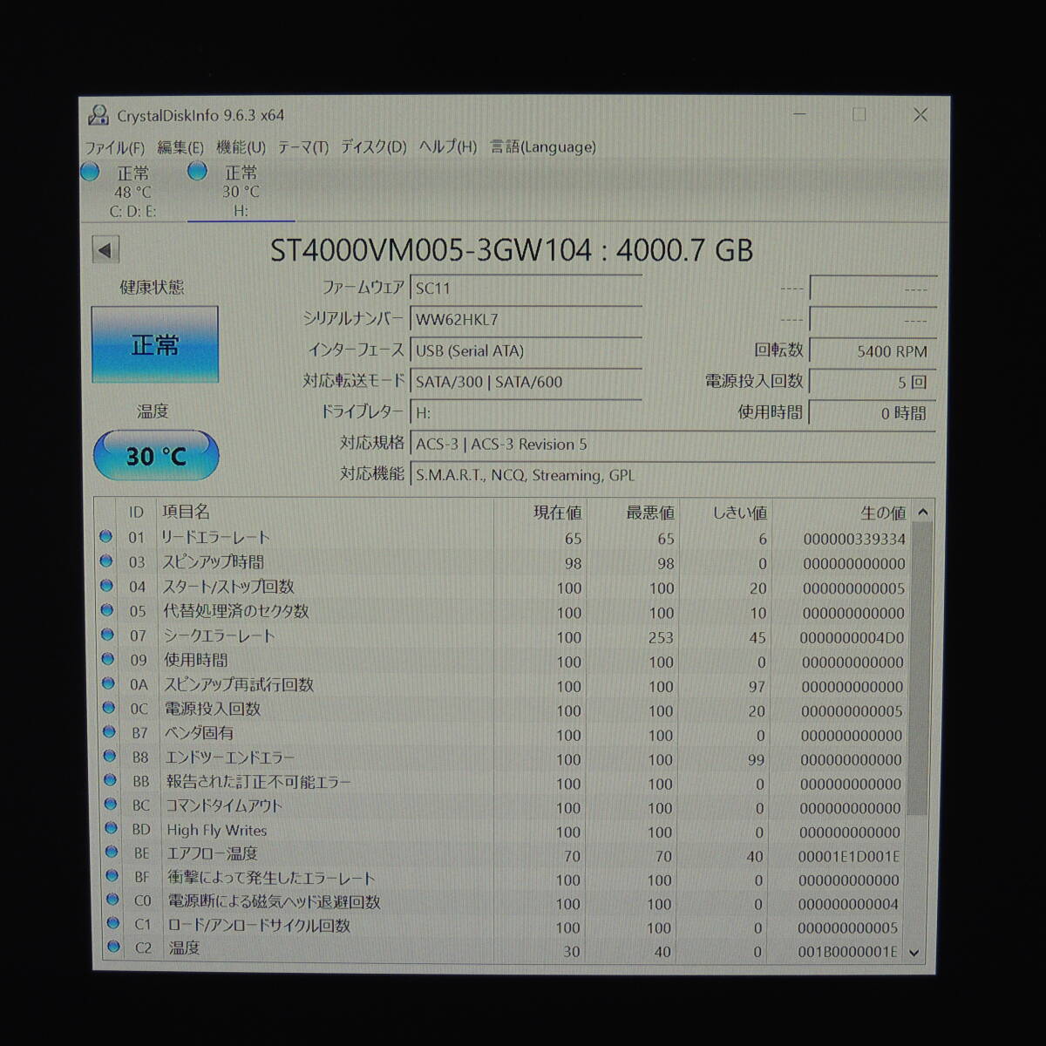Click the scroll up arrow of the SMART list
This screenshot has height=1046, width=1046.
[923, 513]
